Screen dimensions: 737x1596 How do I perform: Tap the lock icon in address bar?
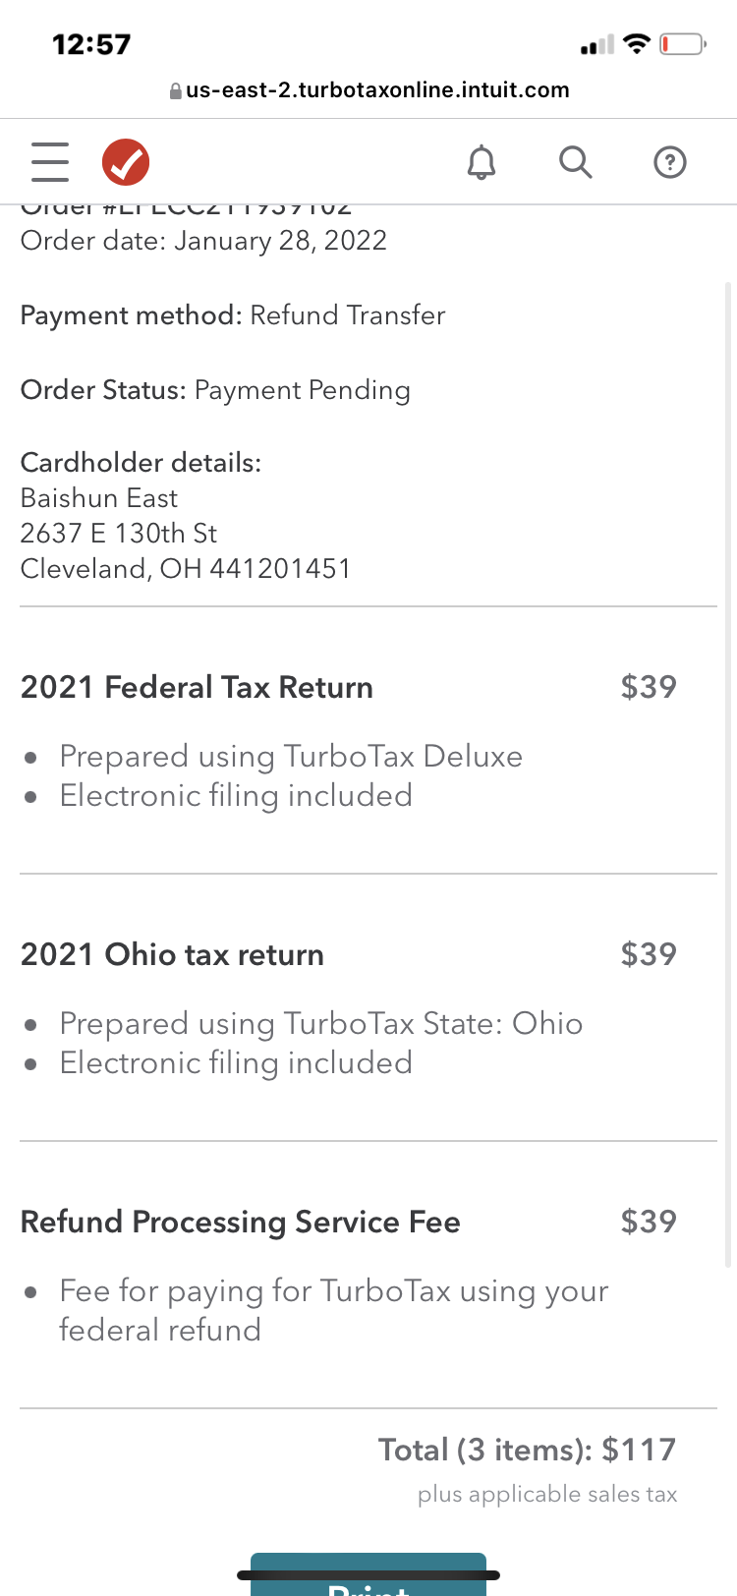176,91
